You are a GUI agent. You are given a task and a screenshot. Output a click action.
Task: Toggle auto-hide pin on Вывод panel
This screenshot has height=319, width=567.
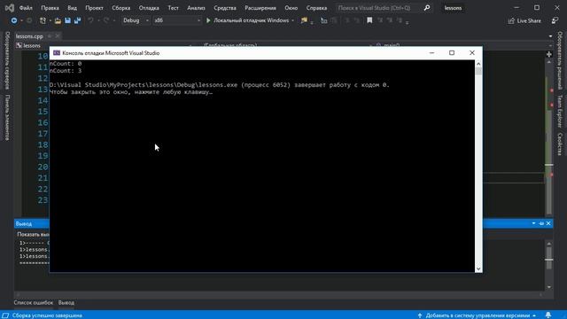(541, 223)
